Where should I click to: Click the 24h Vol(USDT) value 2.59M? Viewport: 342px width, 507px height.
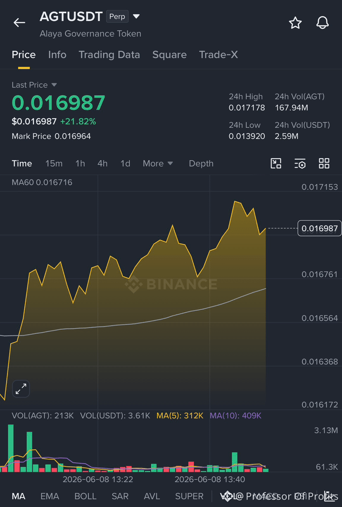pos(287,136)
